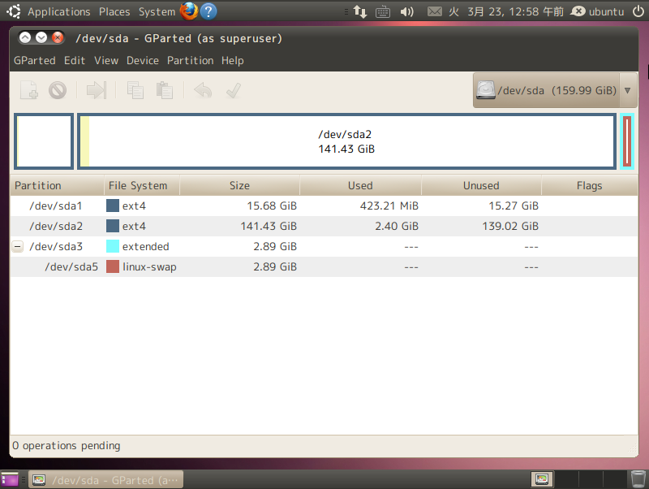This screenshot has height=489, width=649.
Task: Open the View menu
Action: click(x=106, y=60)
